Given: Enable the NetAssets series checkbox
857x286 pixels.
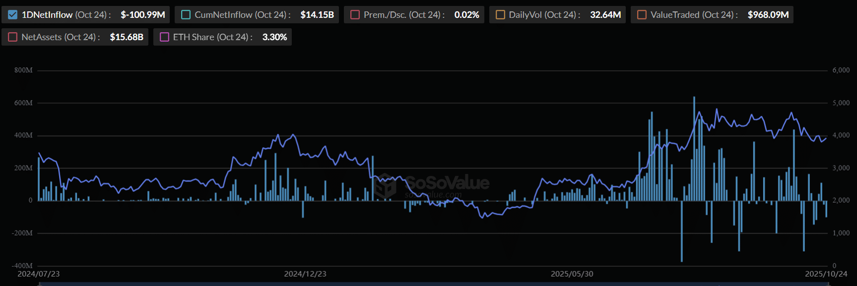Looking at the screenshot, I should 13,37.
